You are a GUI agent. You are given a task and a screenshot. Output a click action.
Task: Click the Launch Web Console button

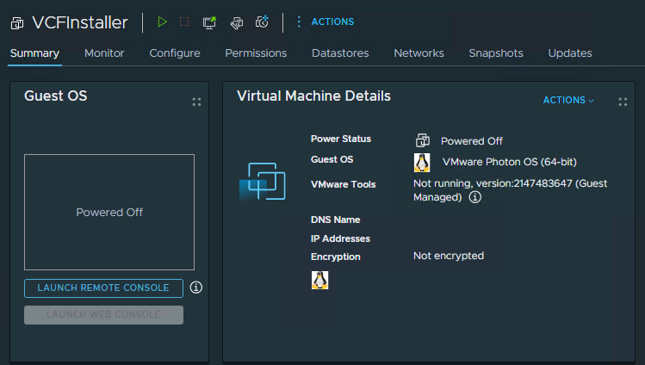[x=103, y=315]
